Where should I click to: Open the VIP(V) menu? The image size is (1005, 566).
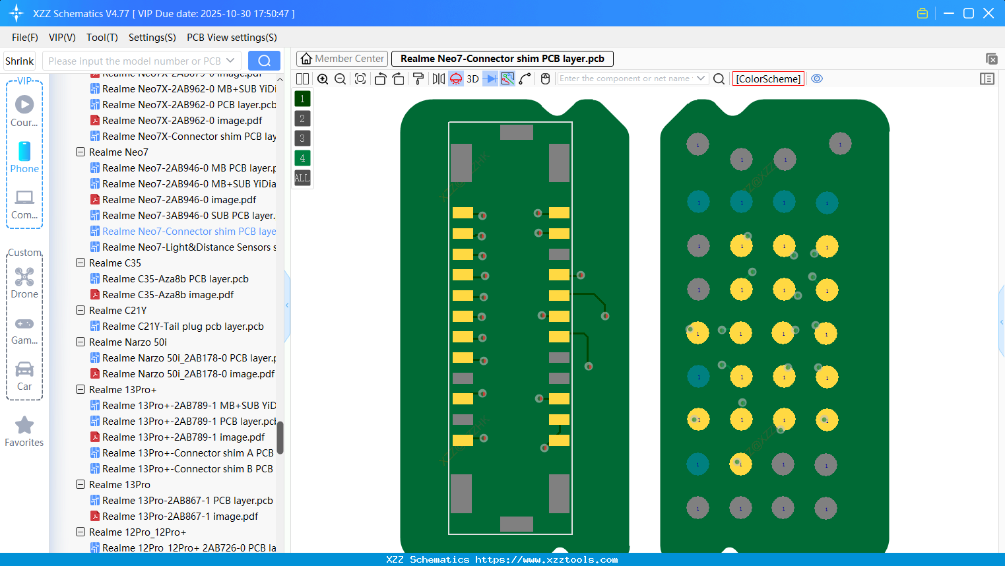(x=62, y=38)
